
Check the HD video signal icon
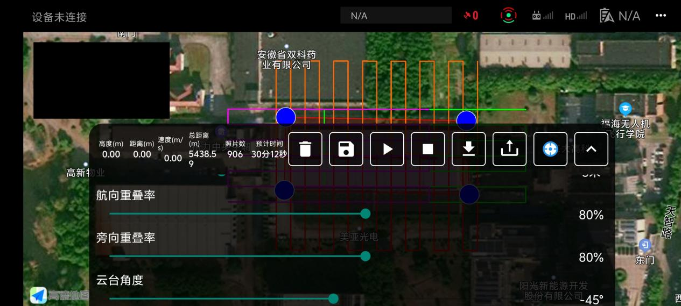(576, 16)
